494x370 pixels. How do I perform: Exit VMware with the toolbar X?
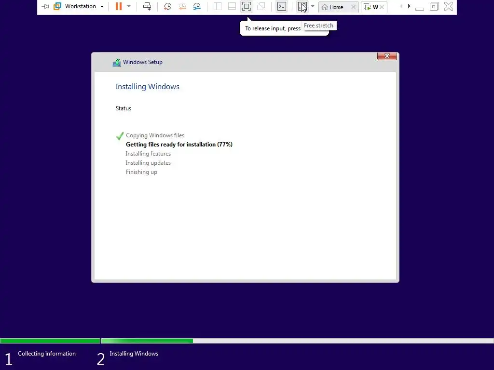click(x=449, y=6)
